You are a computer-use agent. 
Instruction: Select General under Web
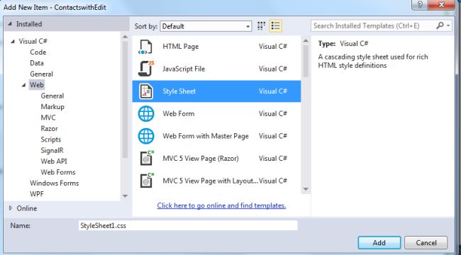click(x=52, y=96)
